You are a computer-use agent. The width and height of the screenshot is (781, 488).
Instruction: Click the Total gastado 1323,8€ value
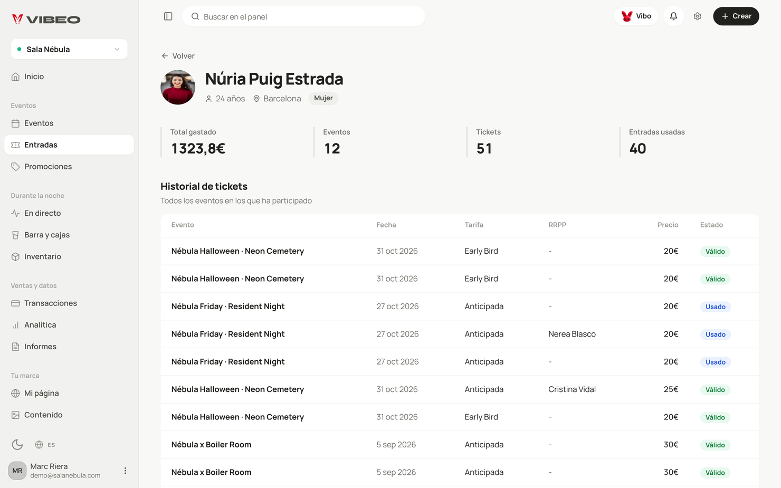(x=198, y=149)
